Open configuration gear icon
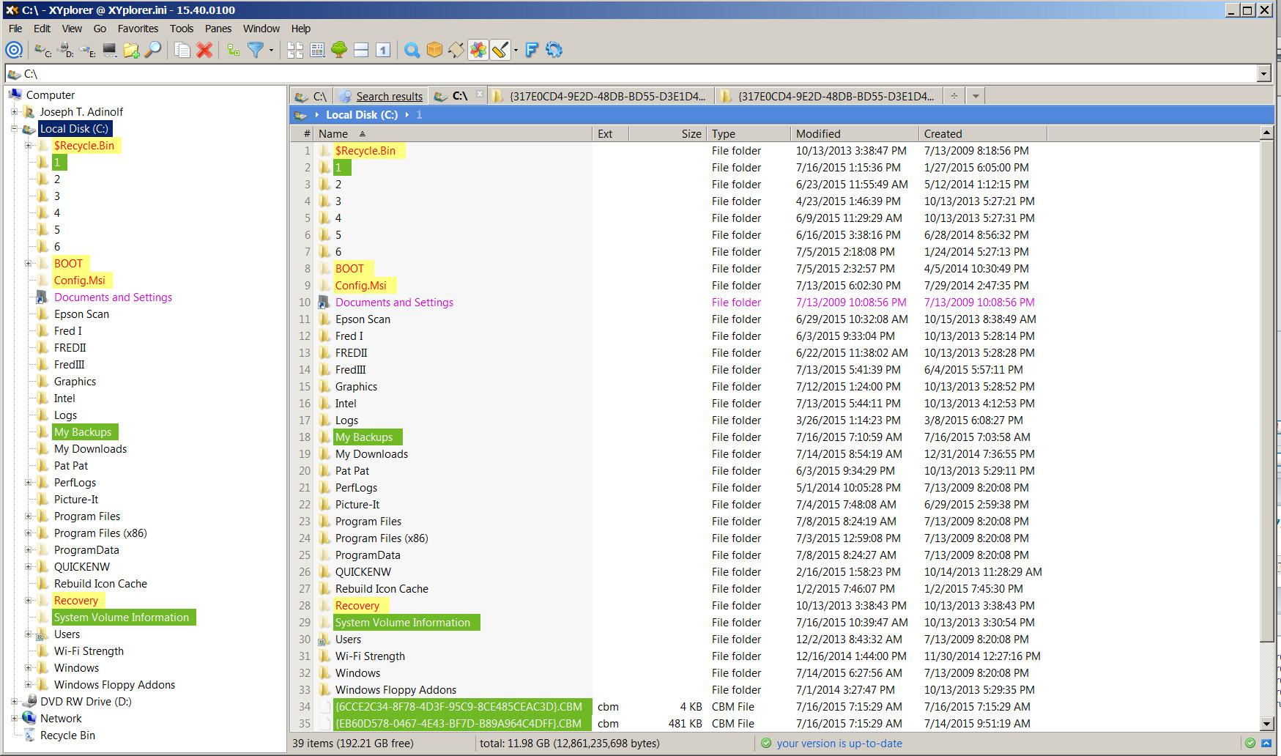 point(554,50)
